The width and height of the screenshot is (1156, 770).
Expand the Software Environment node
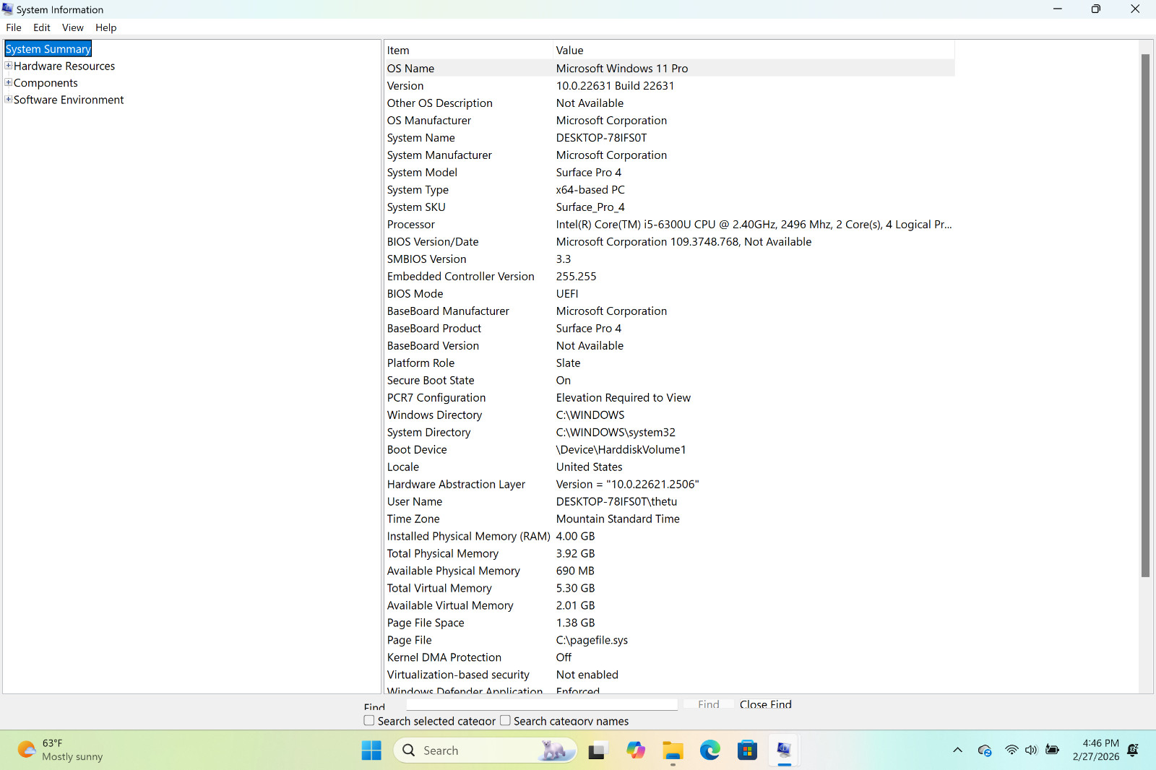[x=9, y=100]
